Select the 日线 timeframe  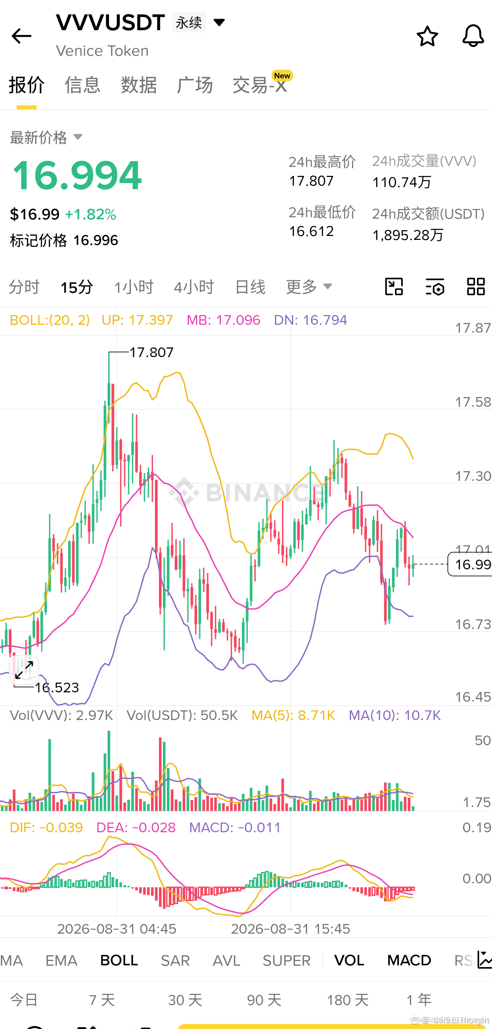click(250, 287)
